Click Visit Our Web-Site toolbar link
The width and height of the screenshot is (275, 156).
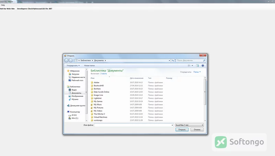(x=7, y=9)
